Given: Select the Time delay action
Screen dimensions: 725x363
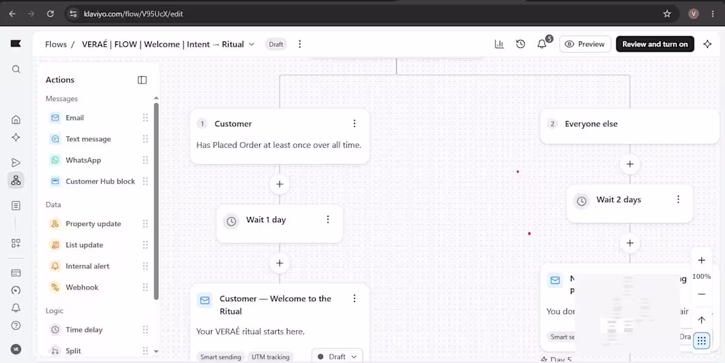Looking at the screenshot, I should tap(98, 329).
